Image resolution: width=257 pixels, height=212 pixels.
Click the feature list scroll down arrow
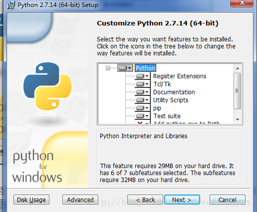coord(238,120)
